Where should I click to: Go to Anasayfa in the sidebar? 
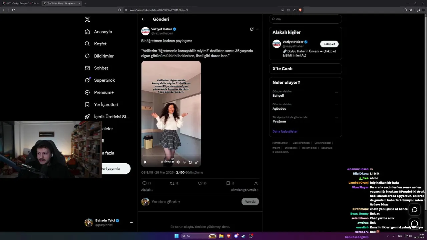click(98, 32)
